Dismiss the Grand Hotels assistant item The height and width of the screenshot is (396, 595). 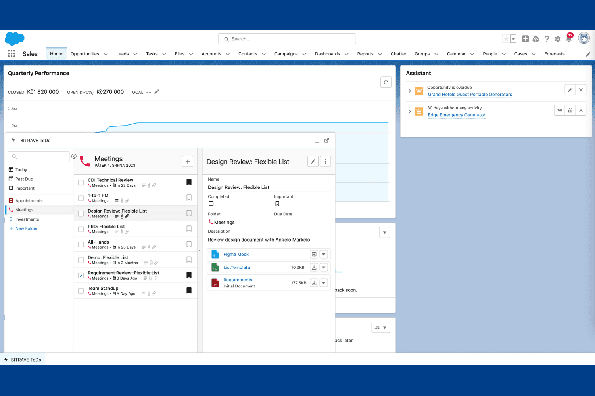pos(581,90)
